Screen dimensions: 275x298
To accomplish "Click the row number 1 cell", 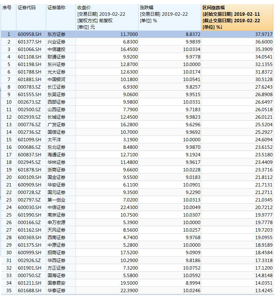I will tap(9, 35).
